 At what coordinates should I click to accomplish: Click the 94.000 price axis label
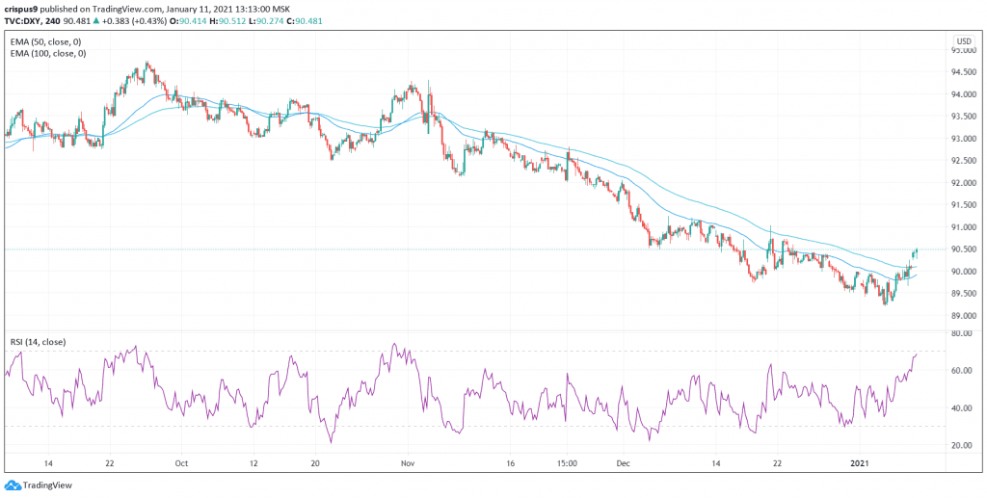[x=963, y=95]
